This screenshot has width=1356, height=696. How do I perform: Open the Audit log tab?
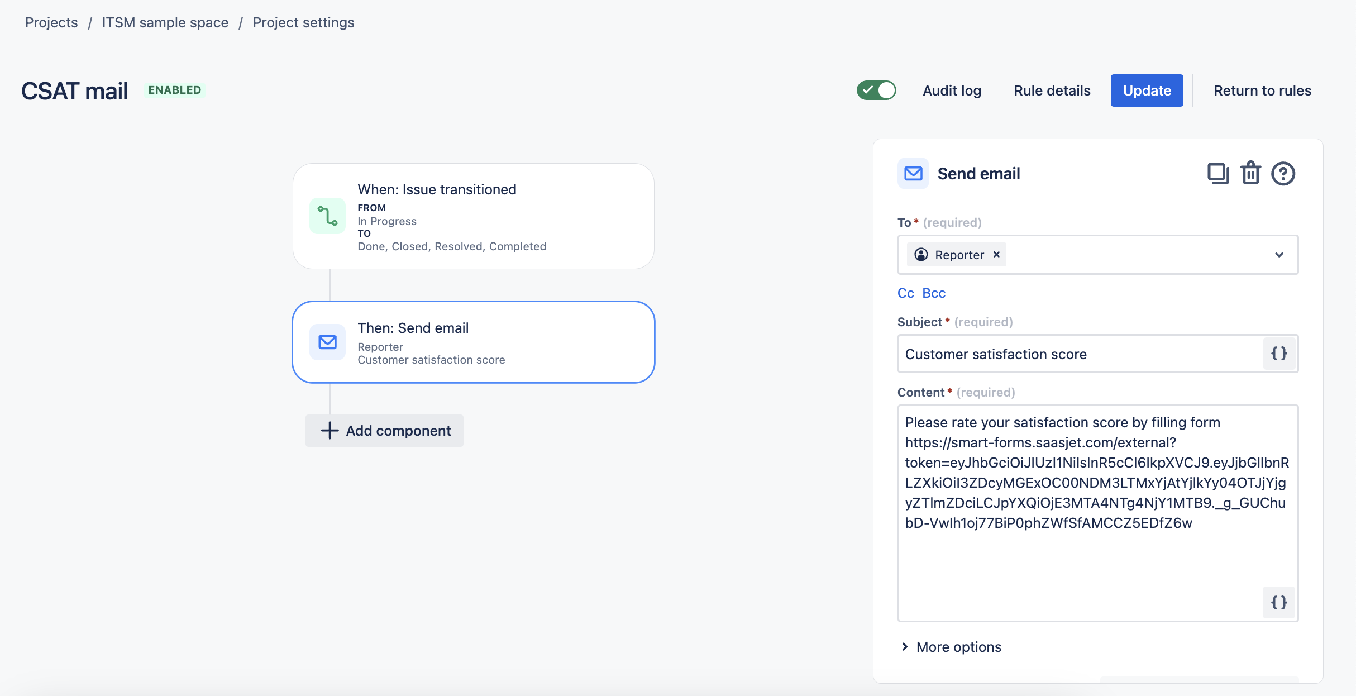point(952,90)
